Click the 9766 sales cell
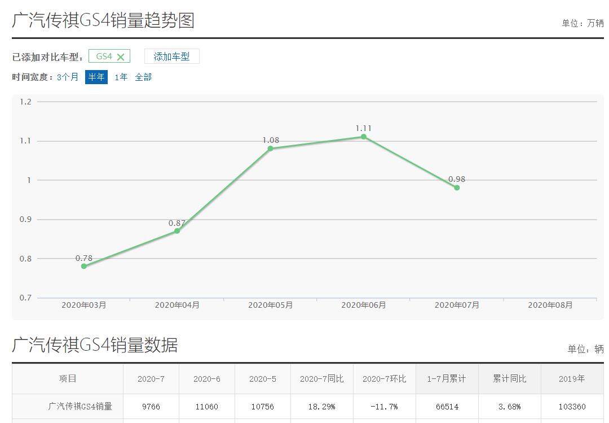 [x=151, y=406]
